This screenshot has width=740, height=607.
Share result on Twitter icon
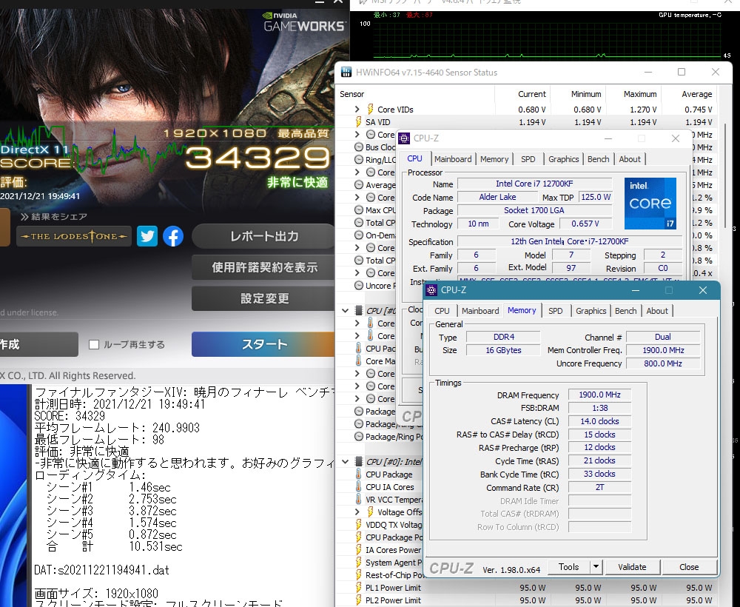[147, 236]
